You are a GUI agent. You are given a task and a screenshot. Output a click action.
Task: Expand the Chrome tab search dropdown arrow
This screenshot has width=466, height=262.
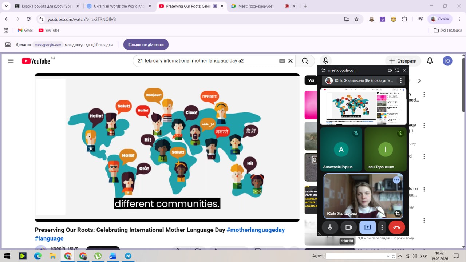(6, 6)
